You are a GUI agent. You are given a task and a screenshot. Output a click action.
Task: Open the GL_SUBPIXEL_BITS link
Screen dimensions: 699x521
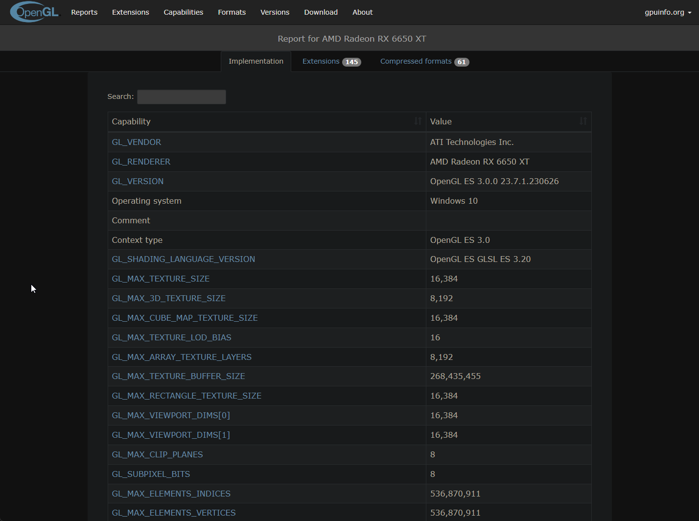point(151,474)
